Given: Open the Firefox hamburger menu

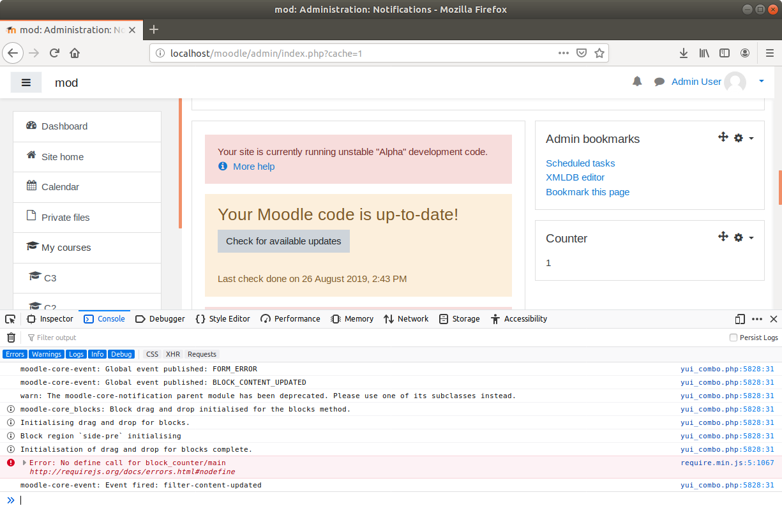Looking at the screenshot, I should pyautogui.click(x=769, y=53).
